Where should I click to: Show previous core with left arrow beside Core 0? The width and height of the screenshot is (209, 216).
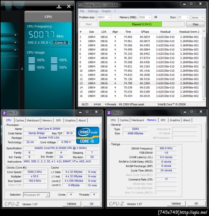tap(51, 42)
